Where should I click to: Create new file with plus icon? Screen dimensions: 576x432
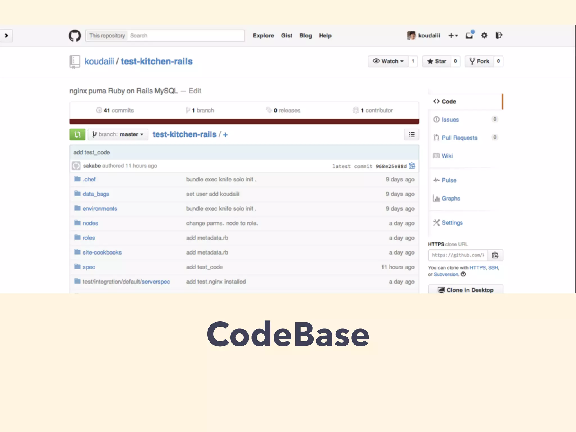(x=225, y=135)
